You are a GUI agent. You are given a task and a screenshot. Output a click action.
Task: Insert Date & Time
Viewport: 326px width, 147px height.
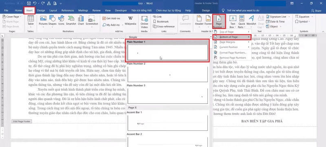[275, 22]
